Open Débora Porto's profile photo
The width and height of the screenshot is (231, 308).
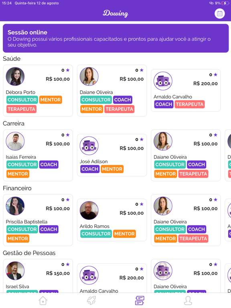coord(15,77)
